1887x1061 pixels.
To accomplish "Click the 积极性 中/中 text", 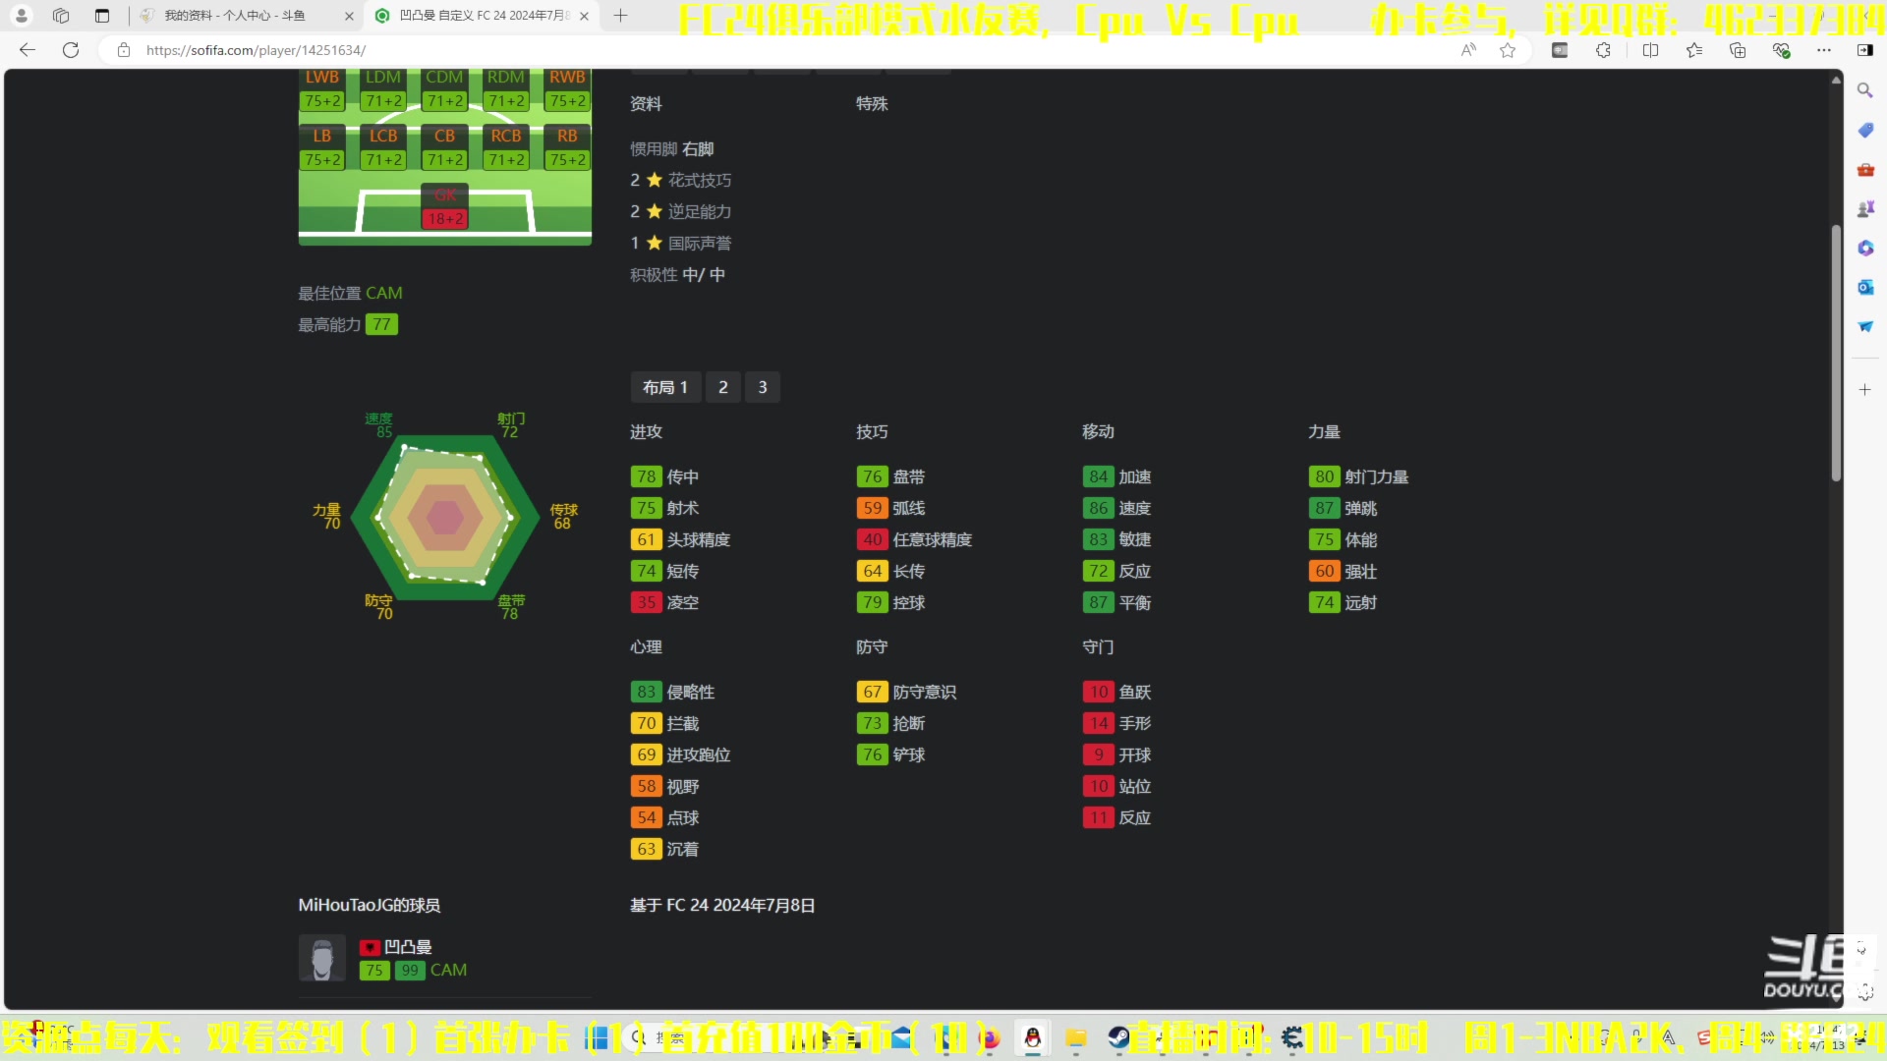I will [x=678, y=275].
